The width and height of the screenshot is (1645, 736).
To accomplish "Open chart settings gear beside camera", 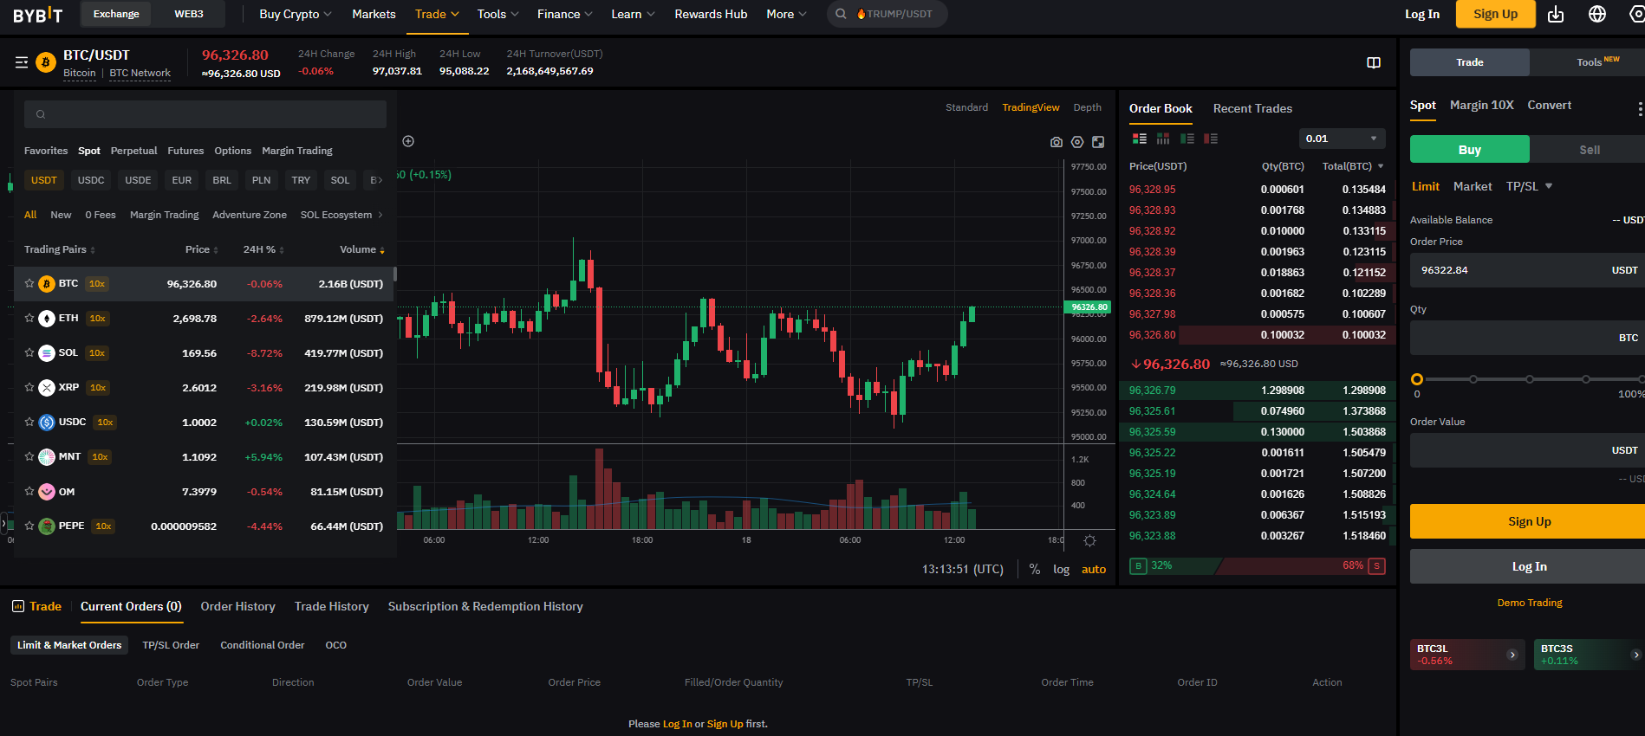I will [1077, 142].
